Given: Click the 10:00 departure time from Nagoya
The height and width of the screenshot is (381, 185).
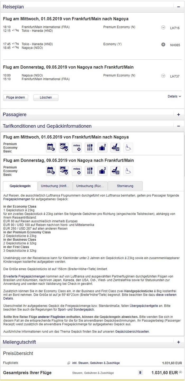Looking at the screenshot, I should 7,75.
